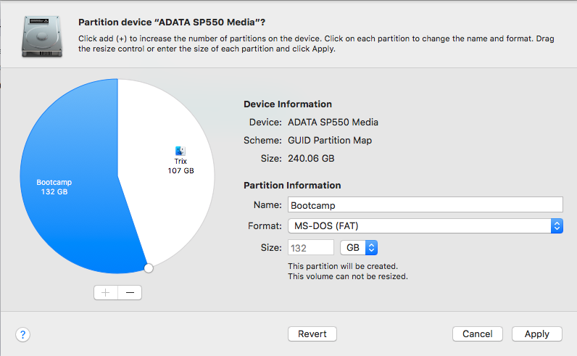This screenshot has width=577, height=356.
Task: Click the "Device Information" heading
Action: (288, 104)
